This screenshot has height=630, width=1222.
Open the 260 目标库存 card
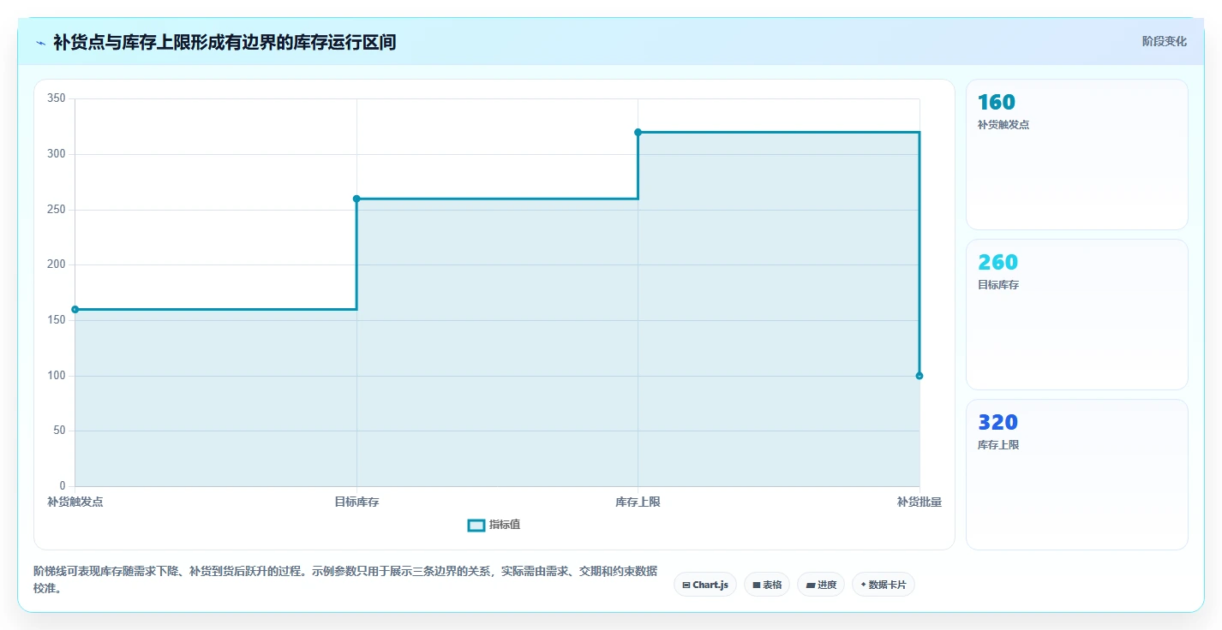(1076, 314)
